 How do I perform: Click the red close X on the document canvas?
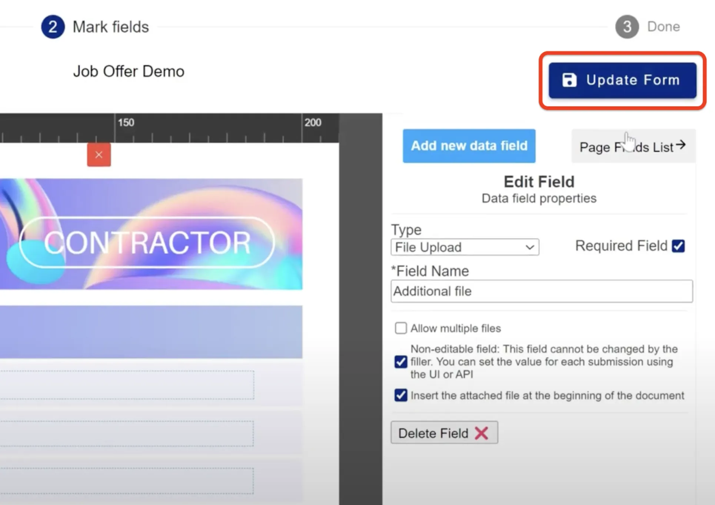pos(99,155)
